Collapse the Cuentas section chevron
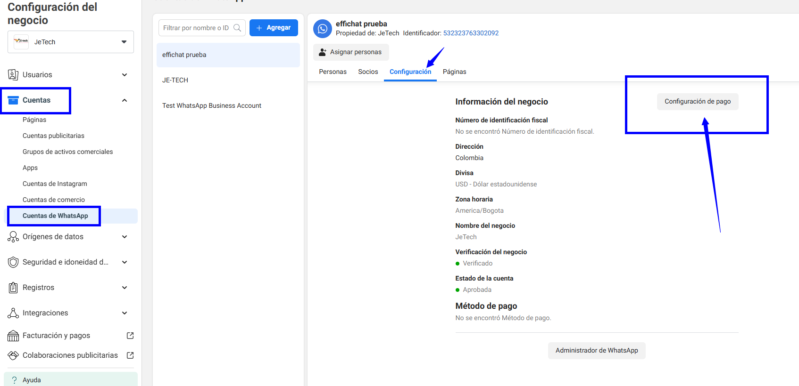The height and width of the screenshot is (386, 799). [x=125, y=100]
